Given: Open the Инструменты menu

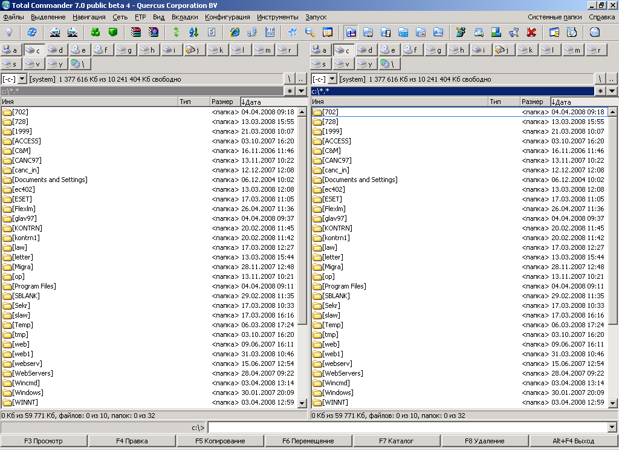Looking at the screenshot, I should (277, 17).
